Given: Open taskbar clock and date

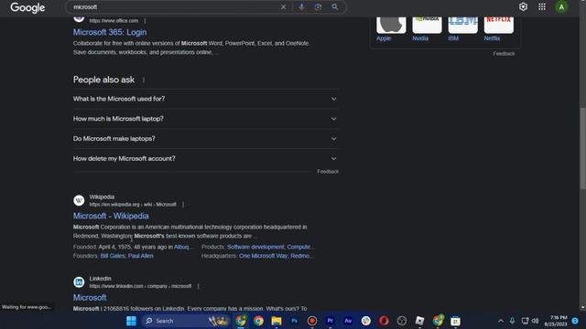Looking at the screenshot, I should [x=556, y=321].
